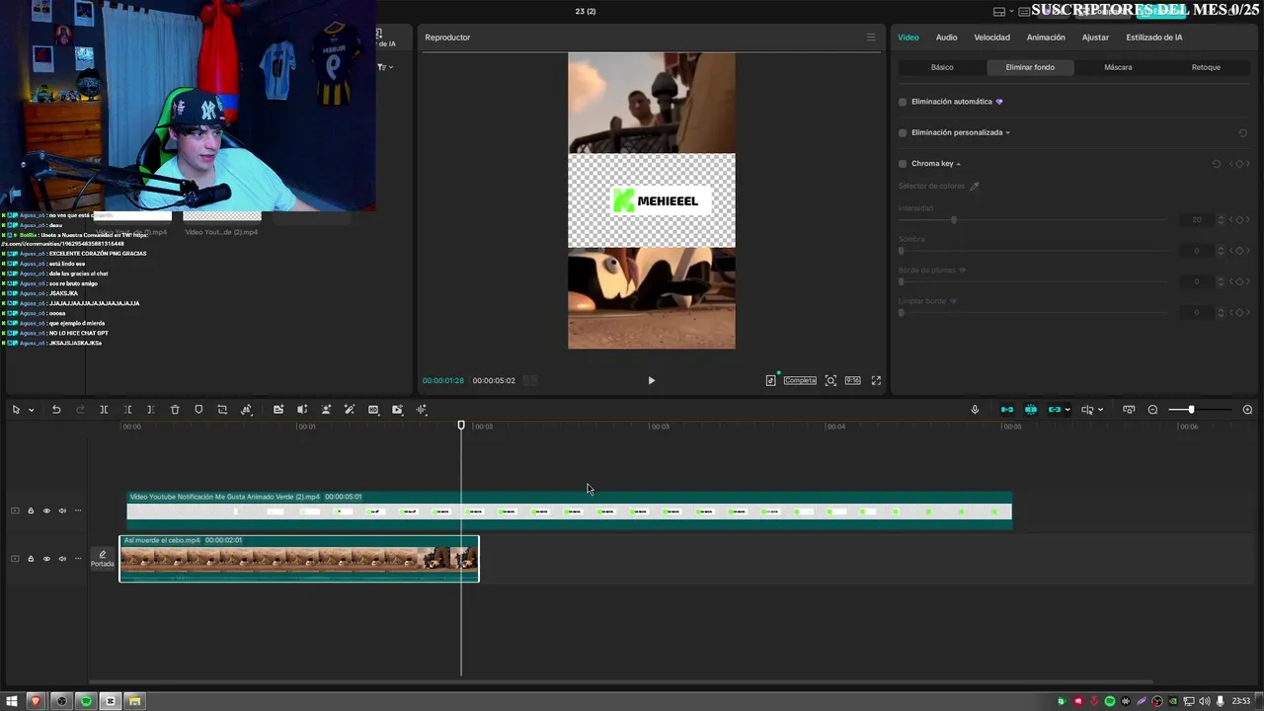Switch to the Video tab

[908, 38]
